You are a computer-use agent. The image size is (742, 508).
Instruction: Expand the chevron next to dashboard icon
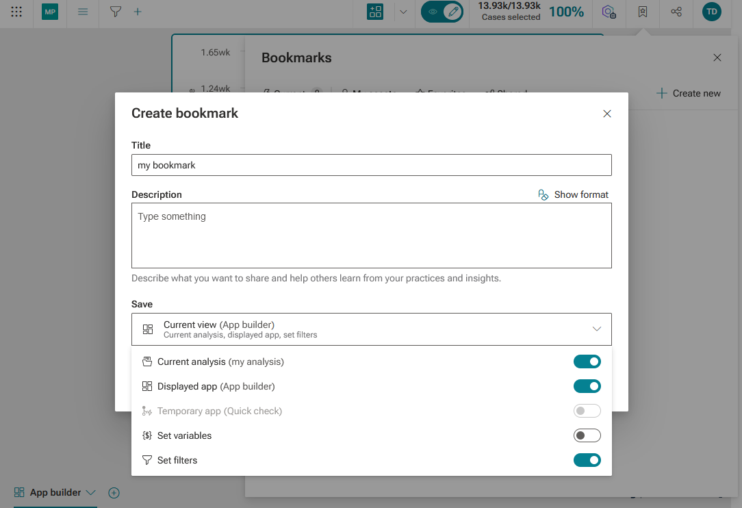point(403,12)
